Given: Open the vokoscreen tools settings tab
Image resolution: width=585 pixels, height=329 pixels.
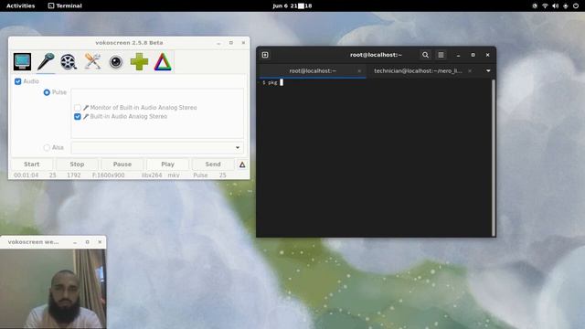Looking at the screenshot, I should 92,61.
